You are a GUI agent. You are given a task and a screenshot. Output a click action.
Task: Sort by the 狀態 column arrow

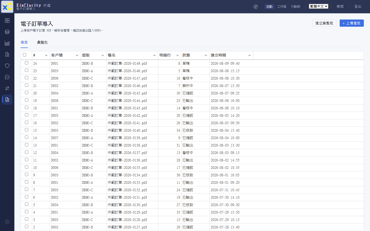(206, 55)
